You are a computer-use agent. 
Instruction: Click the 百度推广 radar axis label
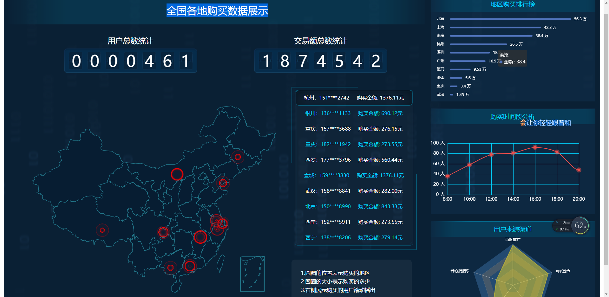coord(513,240)
